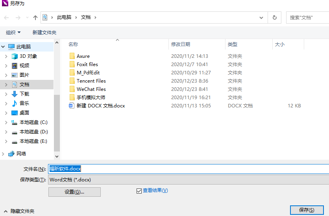The height and width of the screenshot is (216, 329).
Task: Select the 本地磁盘 (C:) drive icon
Action: tap(14, 122)
